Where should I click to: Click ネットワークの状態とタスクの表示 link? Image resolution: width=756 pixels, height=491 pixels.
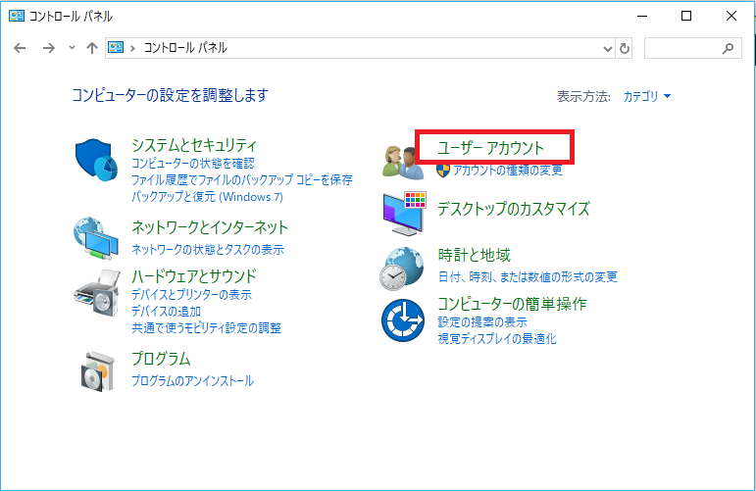point(208,249)
